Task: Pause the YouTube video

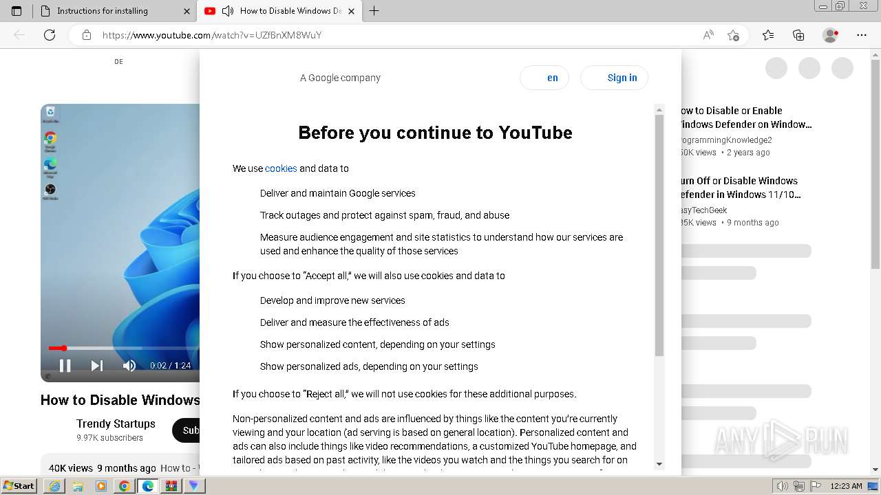Action: click(65, 366)
